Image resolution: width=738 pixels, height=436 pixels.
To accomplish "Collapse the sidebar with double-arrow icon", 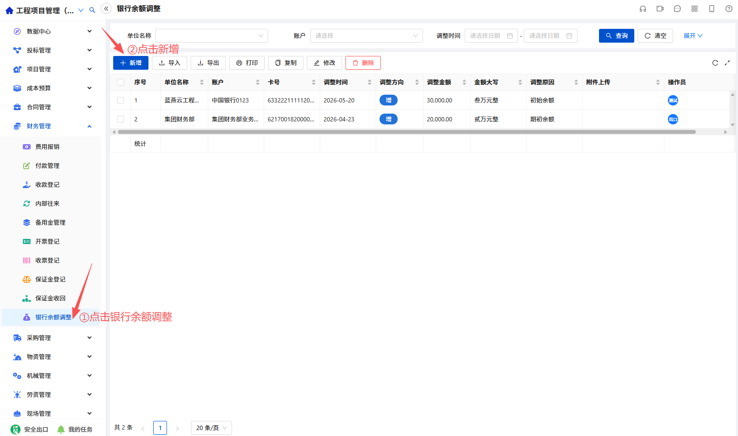I will pyautogui.click(x=106, y=9).
